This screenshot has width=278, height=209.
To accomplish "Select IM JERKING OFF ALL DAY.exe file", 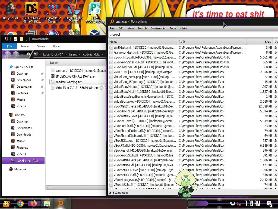I will point(78,76).
